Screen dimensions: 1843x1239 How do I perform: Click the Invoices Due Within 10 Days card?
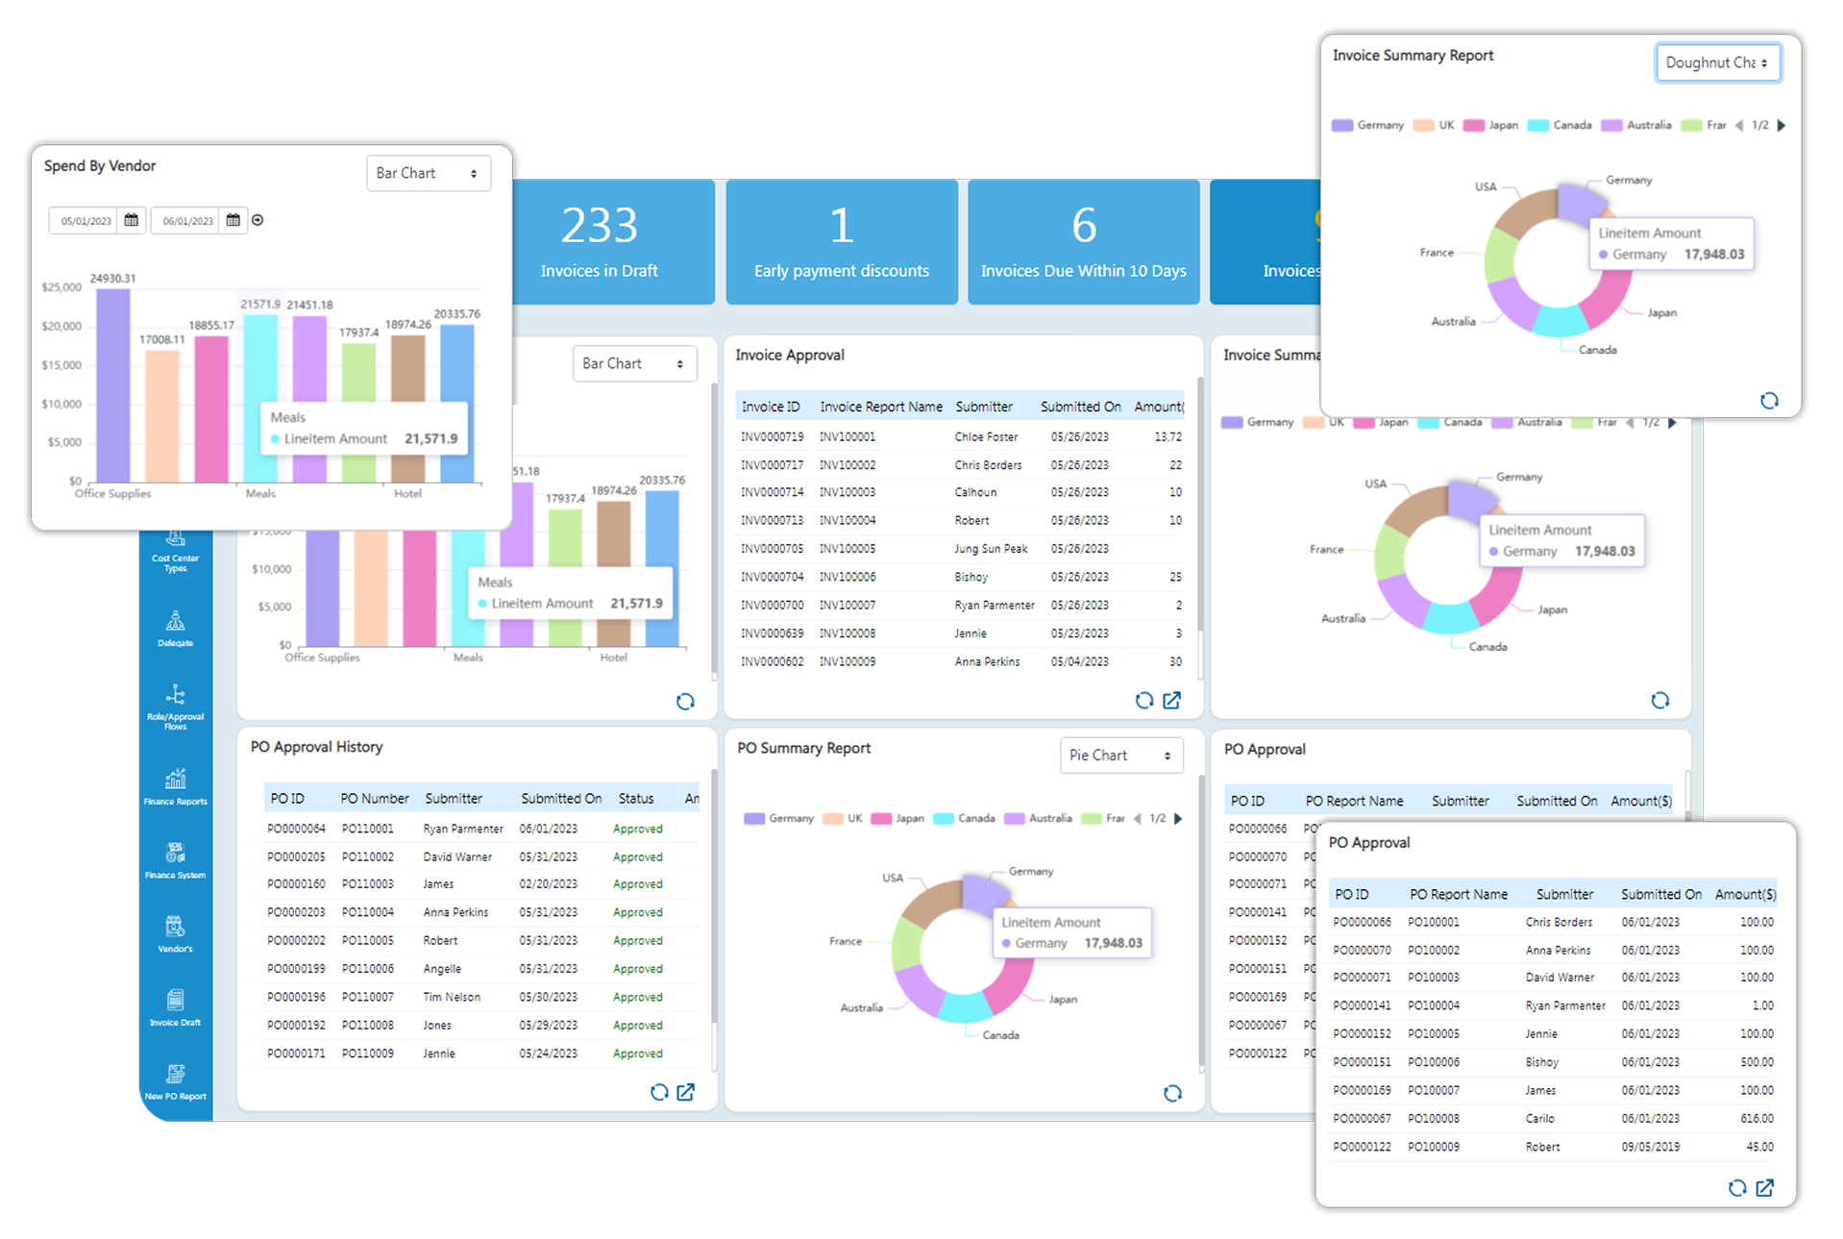coord(1083,242)
